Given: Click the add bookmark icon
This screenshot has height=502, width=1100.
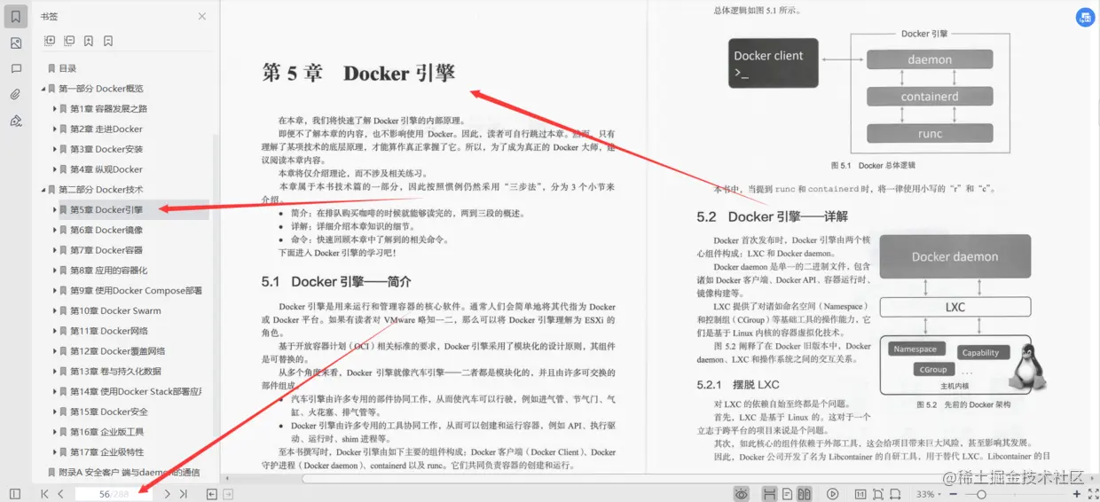Looking at the screenshot, I should point(89,41).
